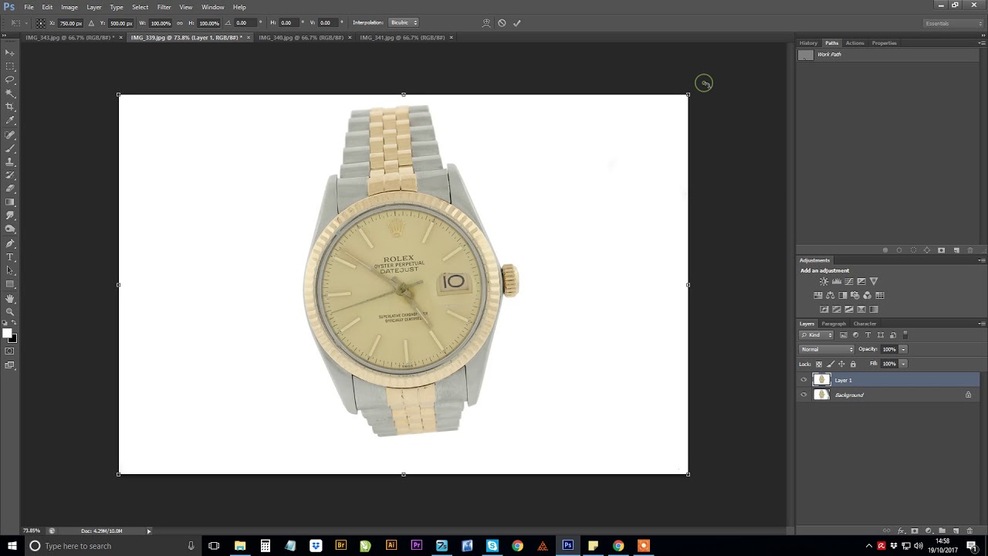Open the File menu
Screen dimensions: 988x556
(x=29, y=7)
